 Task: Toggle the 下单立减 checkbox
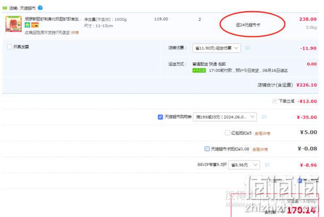point(274,101)
